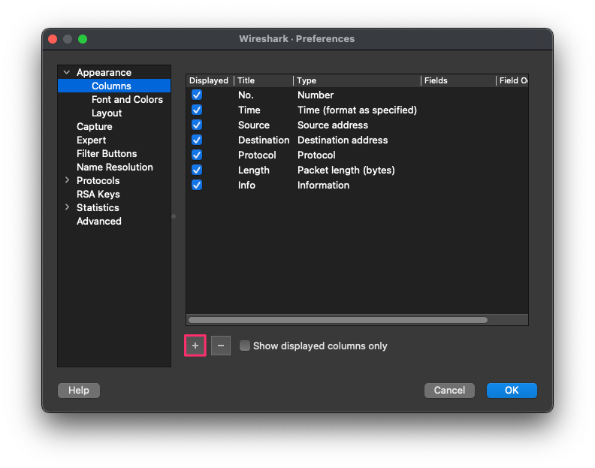Click the 'Packet length (bytes)' type cell
The height and width of the screenshot is (468, 595).
point(346,170)
